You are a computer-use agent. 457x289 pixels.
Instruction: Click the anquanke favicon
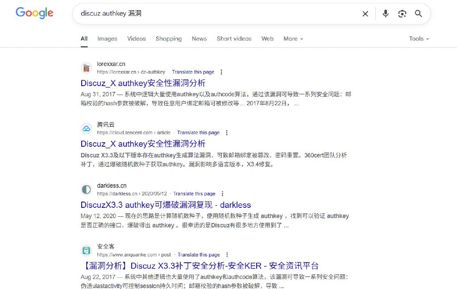click(x=86, y=251)
